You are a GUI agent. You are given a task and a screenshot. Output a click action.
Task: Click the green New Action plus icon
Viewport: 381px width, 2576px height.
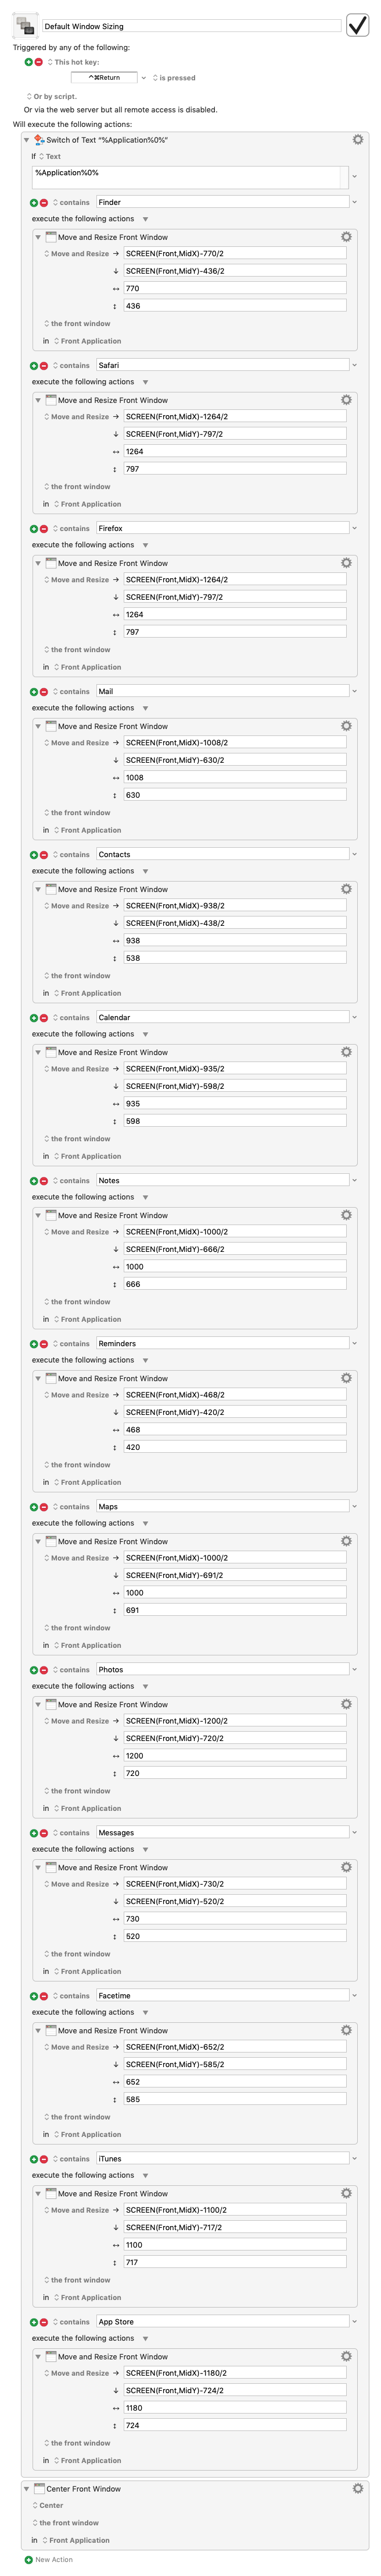click(28, 2559)
